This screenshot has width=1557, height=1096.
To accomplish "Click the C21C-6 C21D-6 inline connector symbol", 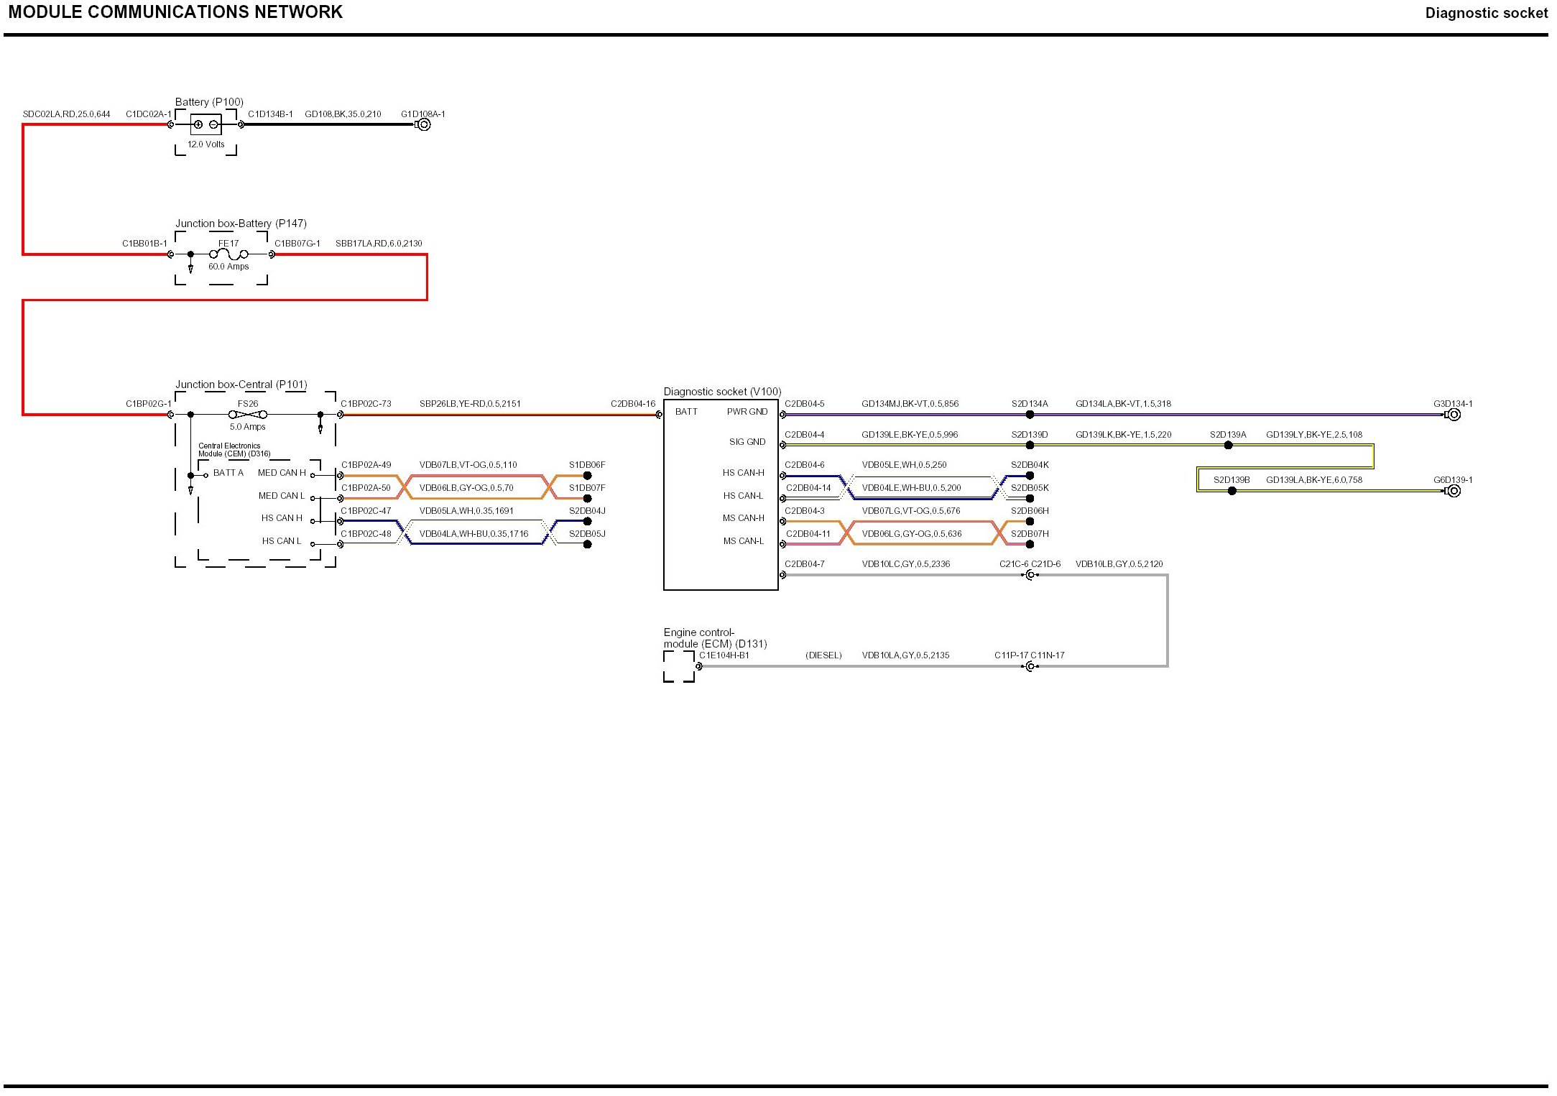I will point(1031,575).
